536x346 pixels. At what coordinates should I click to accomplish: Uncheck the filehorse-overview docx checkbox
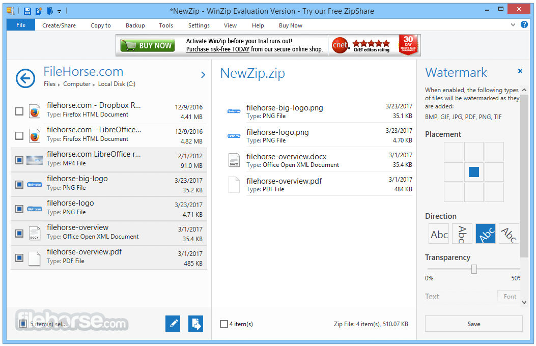[19, 234]
